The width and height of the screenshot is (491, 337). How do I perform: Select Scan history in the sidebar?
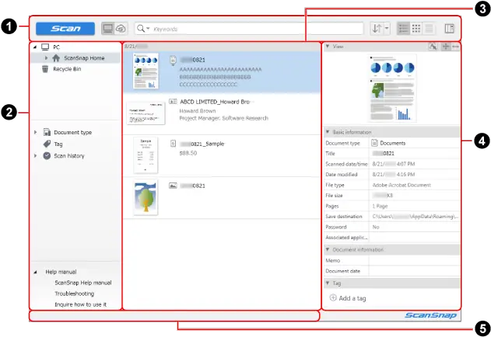tap(69, 155)
